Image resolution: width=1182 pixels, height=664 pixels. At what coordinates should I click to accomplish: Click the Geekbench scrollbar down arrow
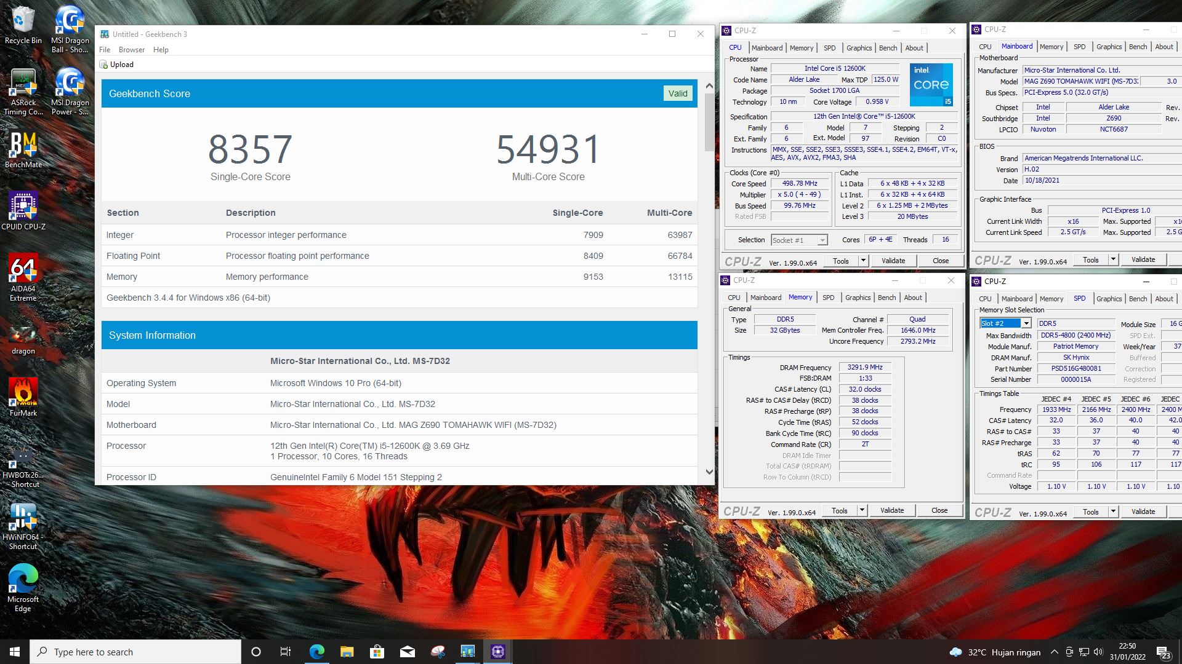(x=709, y=472)
